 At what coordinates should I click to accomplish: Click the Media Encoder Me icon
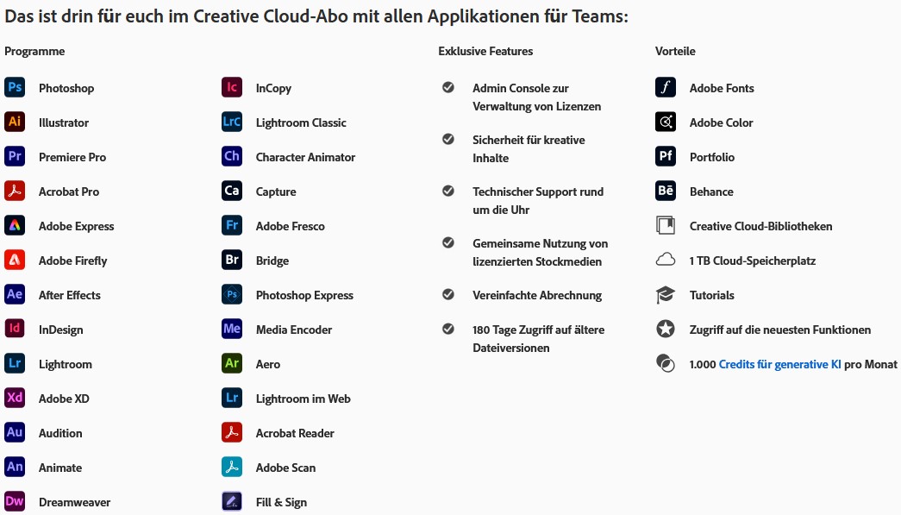[x=232, y=329]
